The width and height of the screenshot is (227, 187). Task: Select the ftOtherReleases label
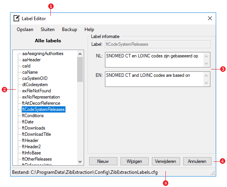37,159
